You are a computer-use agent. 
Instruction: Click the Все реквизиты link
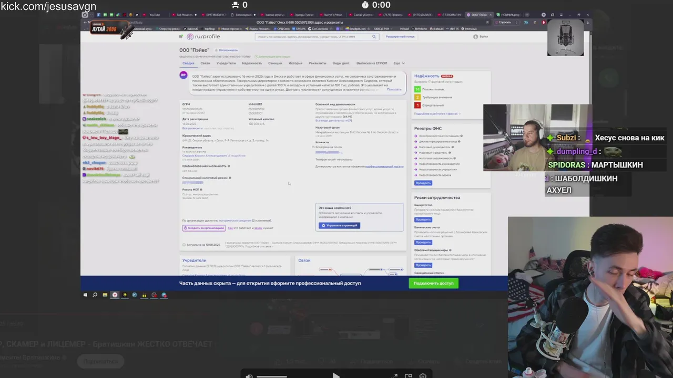pyautogui.click(x=192, y=128)
